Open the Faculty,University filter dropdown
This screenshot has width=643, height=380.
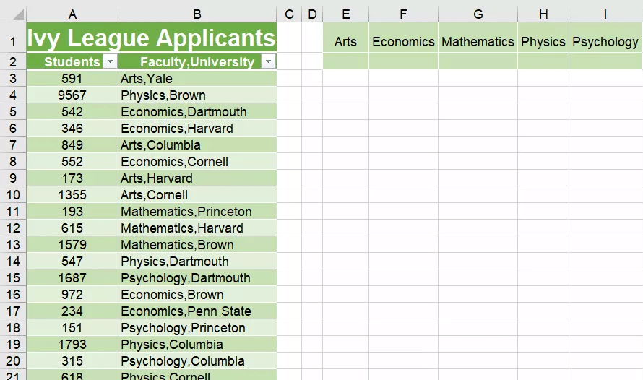point(268,62)
